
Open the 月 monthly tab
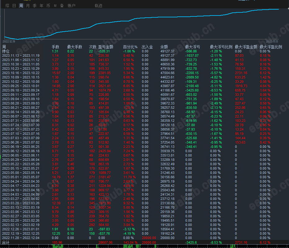coord(28,6)
